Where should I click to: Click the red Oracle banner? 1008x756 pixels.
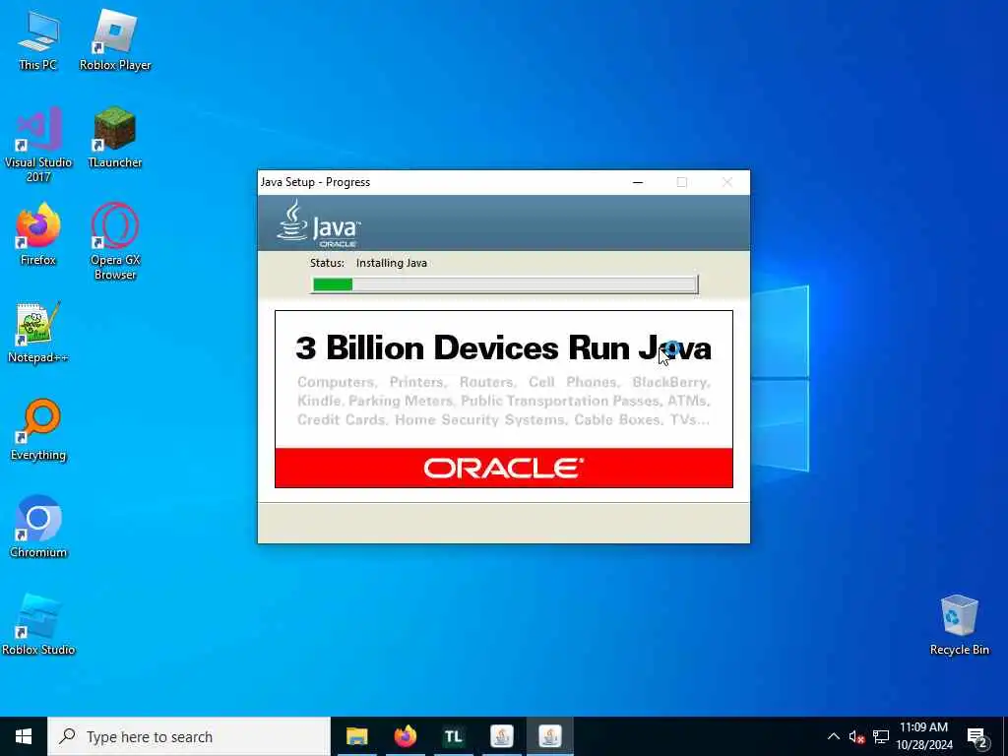click(504, 468)
